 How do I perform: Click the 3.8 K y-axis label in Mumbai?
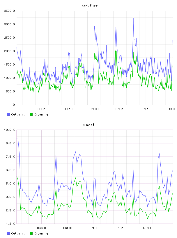(x=10, y=197)
